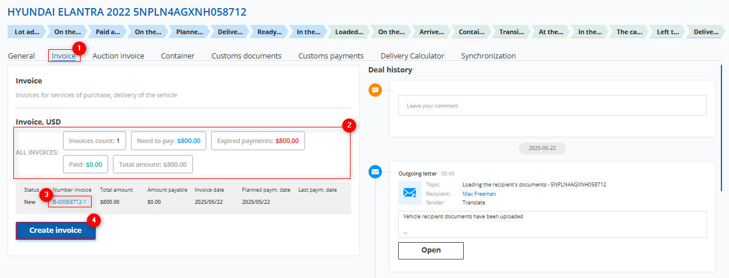Click the 'New' status cell of the invoice row
This screenshot has width=729, height=278.
pos(30,202)
